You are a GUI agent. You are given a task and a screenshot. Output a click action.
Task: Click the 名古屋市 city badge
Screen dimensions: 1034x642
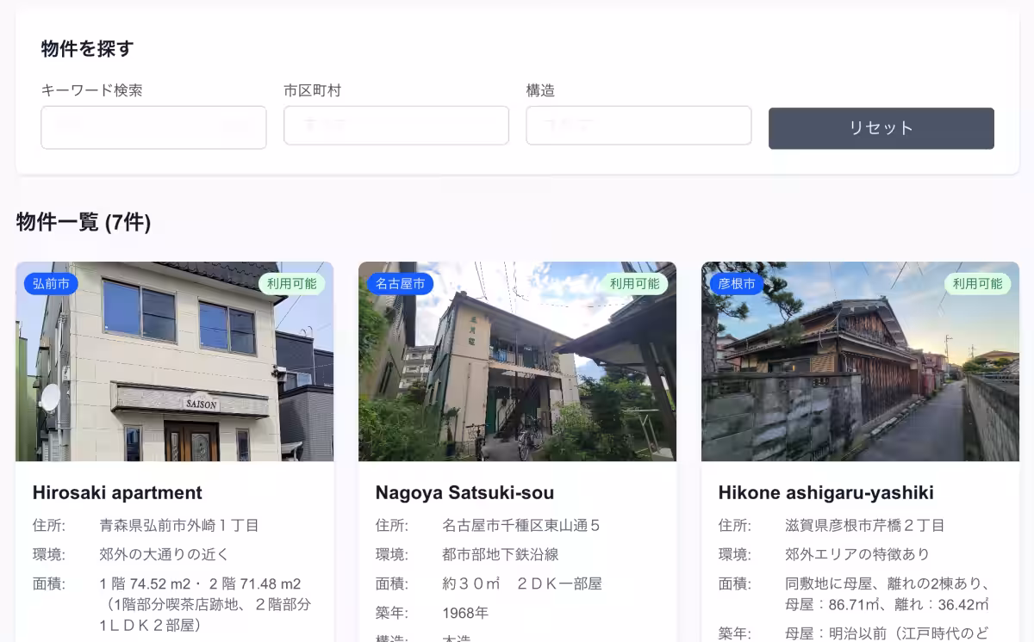pos(400,283)
